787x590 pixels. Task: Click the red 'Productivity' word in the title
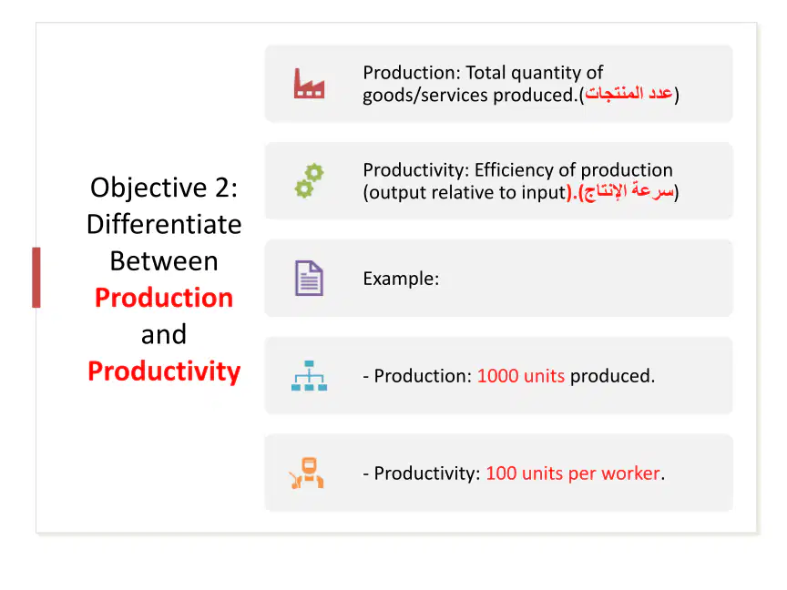coord(164,371)
